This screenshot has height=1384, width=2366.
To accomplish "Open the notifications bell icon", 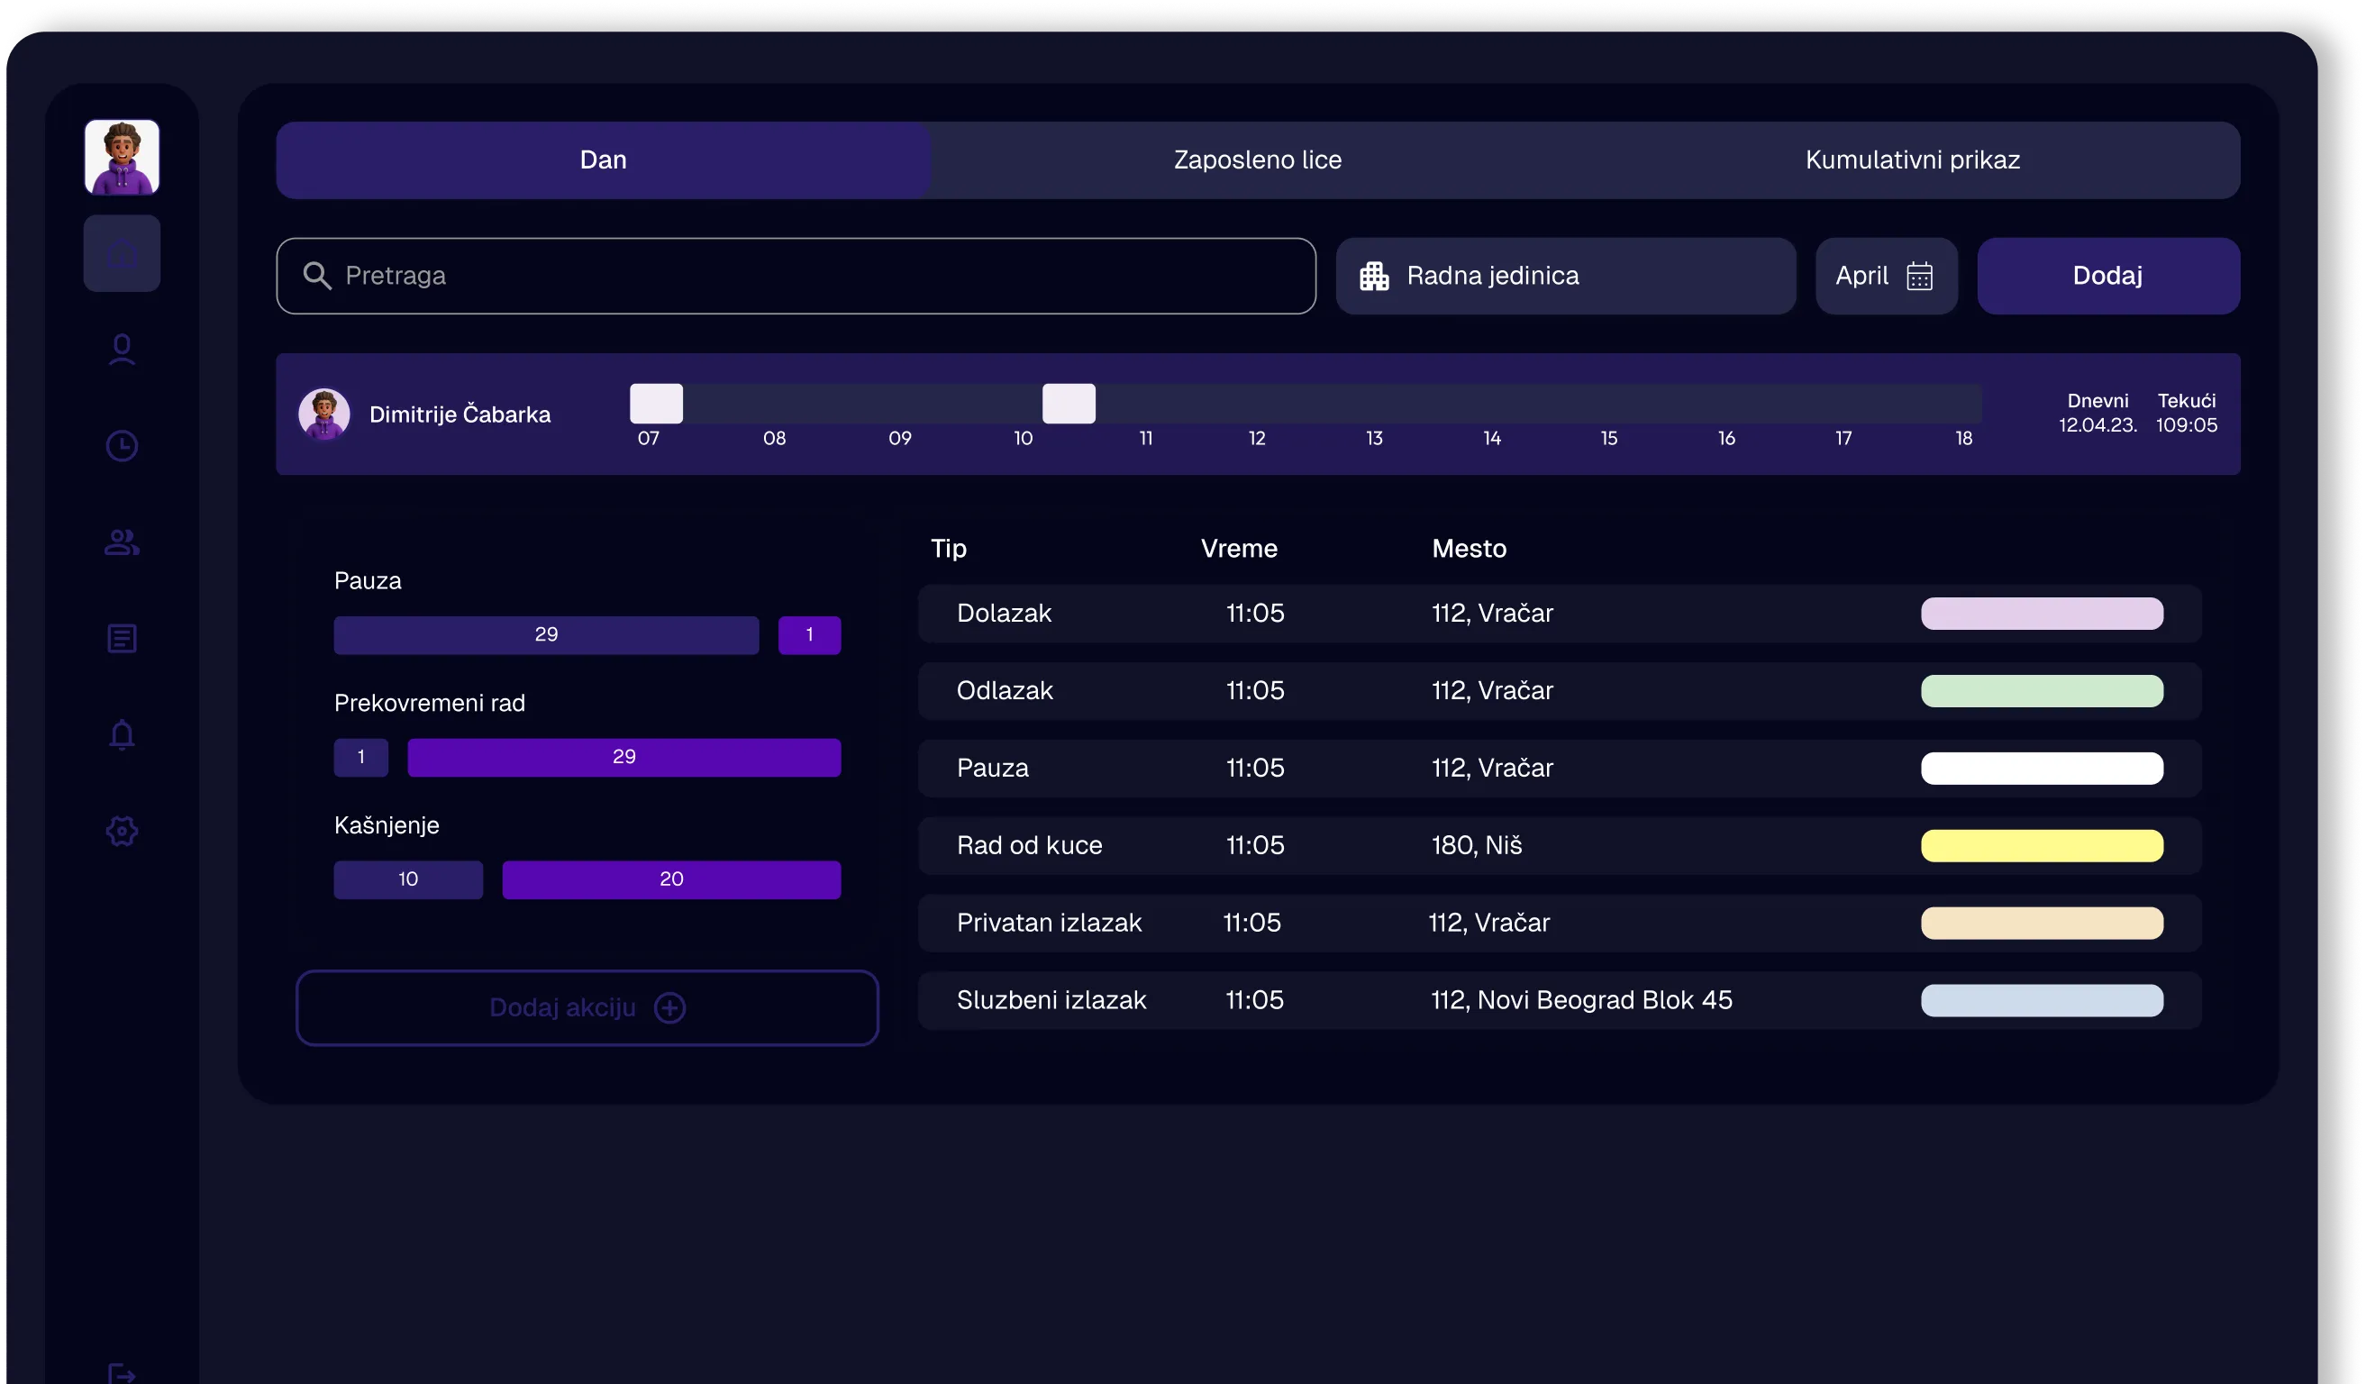I will point(122,734).
